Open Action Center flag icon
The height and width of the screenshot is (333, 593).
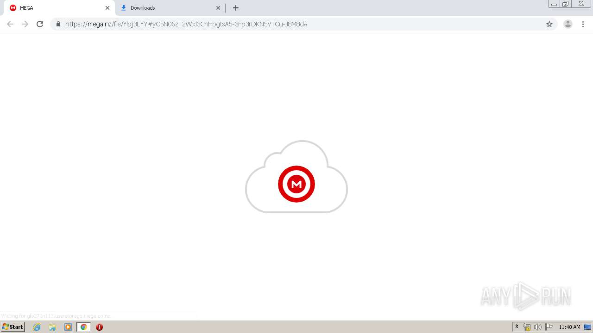[549, 327]
